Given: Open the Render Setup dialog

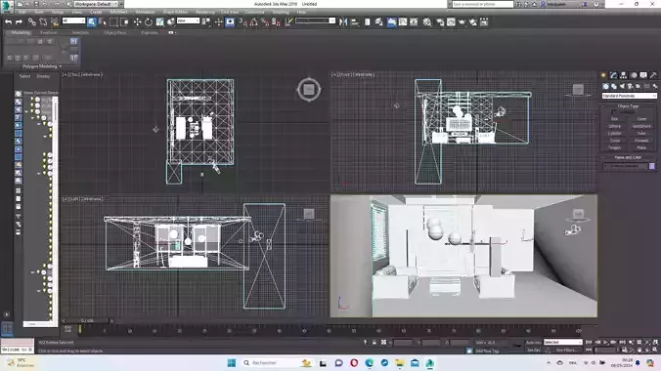Looking at the screenshot, I should [440, 21].
